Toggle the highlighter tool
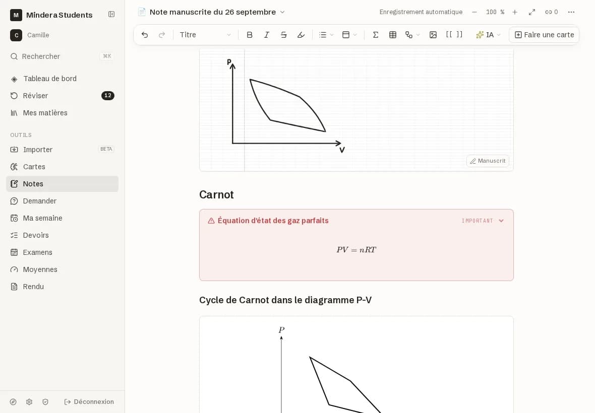The height and width of the screenshot is (413, 595). tap(301, 35)
